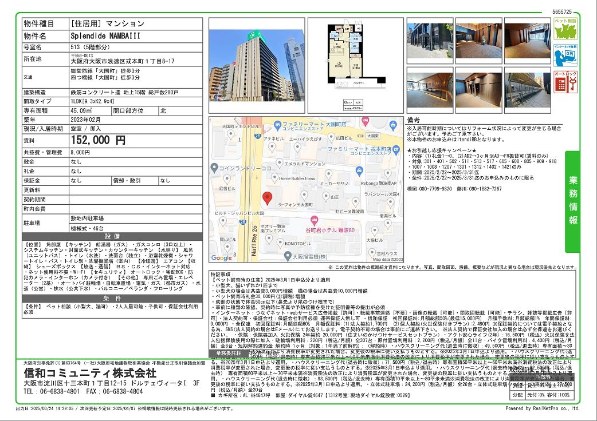
Task: Select the セピーヌ難波南 map pin
Action: [x=356, y=202]
